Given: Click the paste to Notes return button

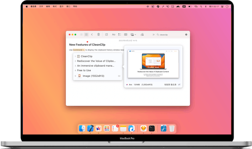Looking at the screenshot, I should tap(179, 85).
